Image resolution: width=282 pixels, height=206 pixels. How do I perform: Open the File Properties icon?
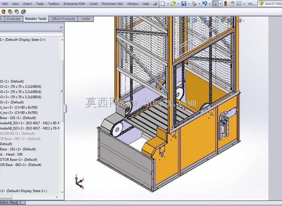232,4
